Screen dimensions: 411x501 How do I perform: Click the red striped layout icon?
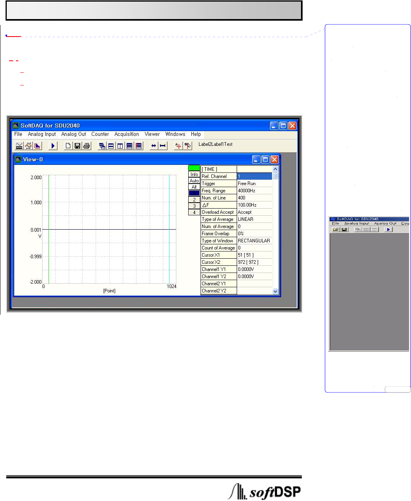[x=139, y=146]
